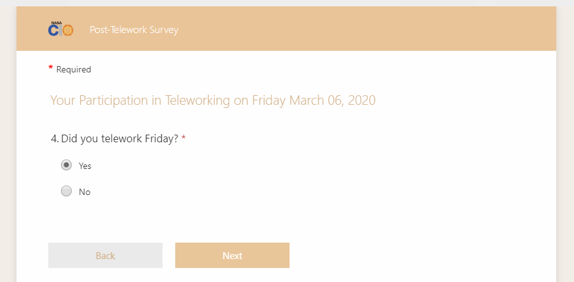The width and height of the screenshot is (574, 282).
Task: Click the orange gear emblem in the logo
Action: click(x=67, y=30)
